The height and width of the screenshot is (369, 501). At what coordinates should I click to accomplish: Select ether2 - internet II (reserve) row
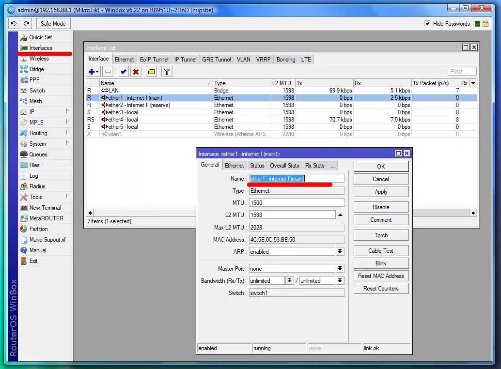(281, 105)
